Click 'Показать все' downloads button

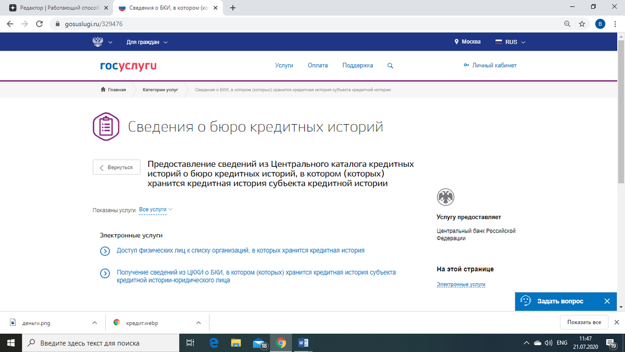(x=584, y=322)
